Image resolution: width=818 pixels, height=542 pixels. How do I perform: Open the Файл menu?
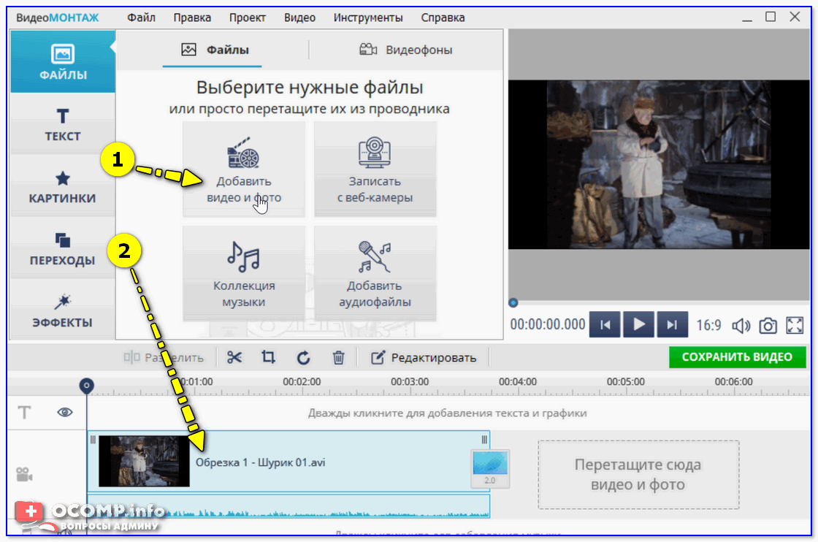(x=142, y=18)
